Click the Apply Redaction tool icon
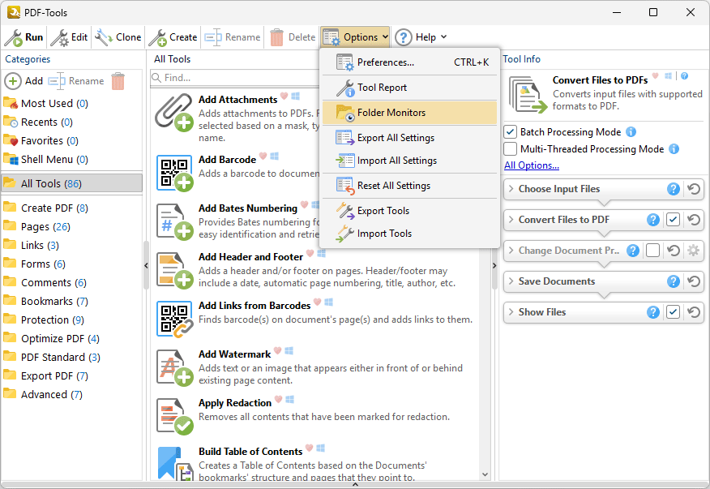 pos(175,416)
